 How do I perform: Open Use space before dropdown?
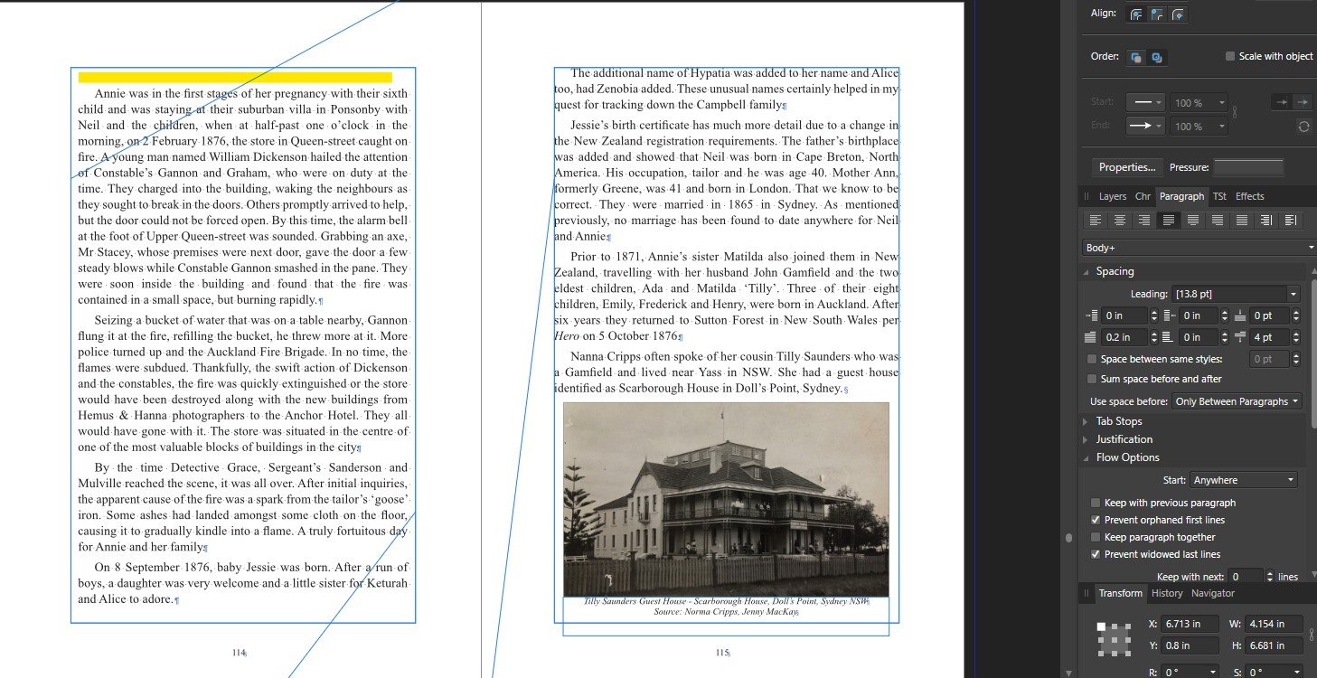[1237, 401]
